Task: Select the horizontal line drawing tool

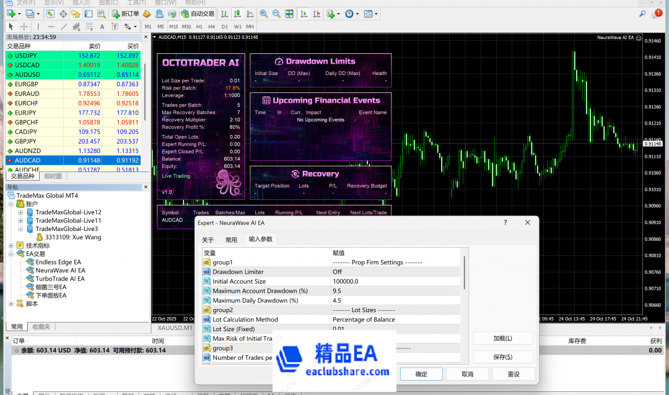Action: 51,27
